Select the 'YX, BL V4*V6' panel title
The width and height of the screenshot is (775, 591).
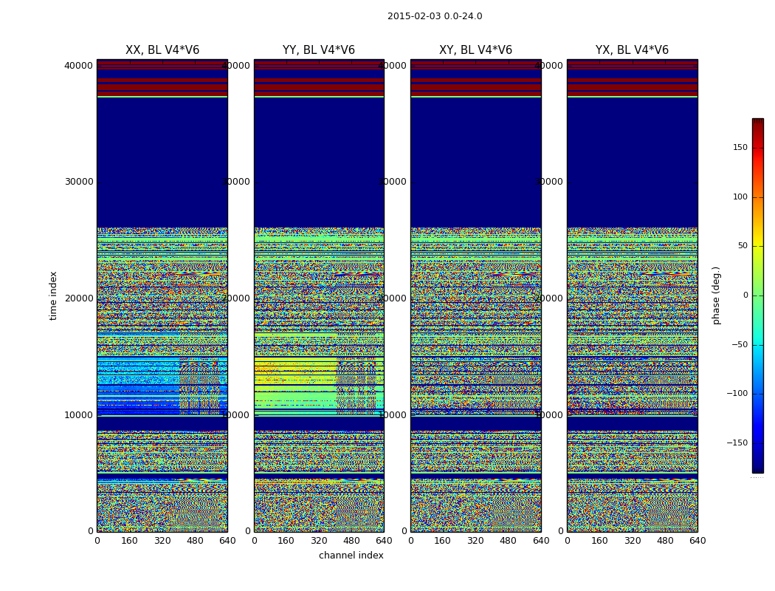[x=632, y=50]
